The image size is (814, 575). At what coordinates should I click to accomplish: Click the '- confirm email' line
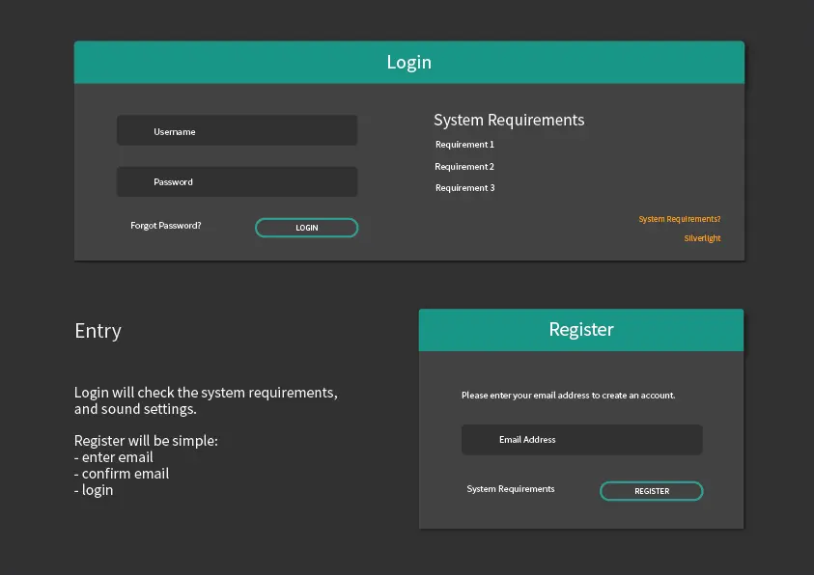pyautogui.click(x=122, y=474)
